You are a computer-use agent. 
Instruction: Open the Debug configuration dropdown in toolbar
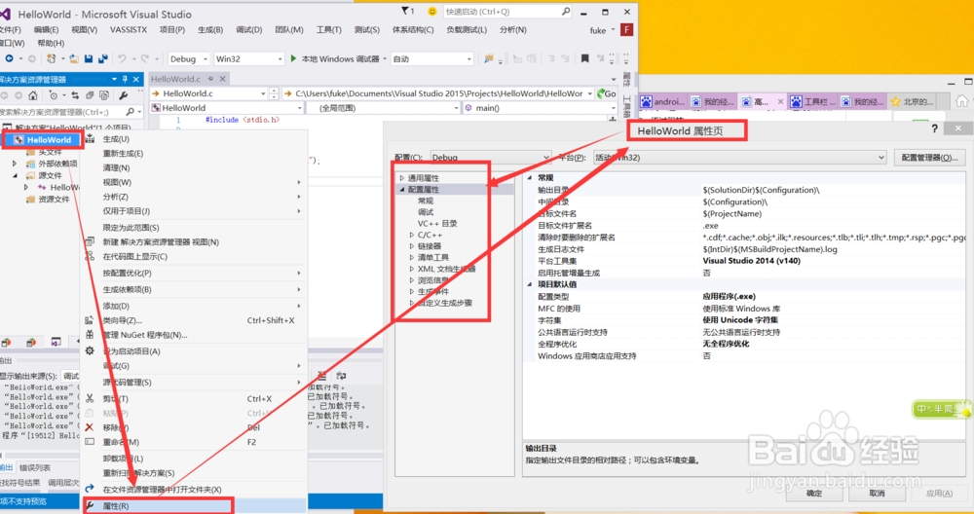click(x=190, y=59)
